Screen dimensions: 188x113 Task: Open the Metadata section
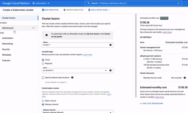click(7, 55)
